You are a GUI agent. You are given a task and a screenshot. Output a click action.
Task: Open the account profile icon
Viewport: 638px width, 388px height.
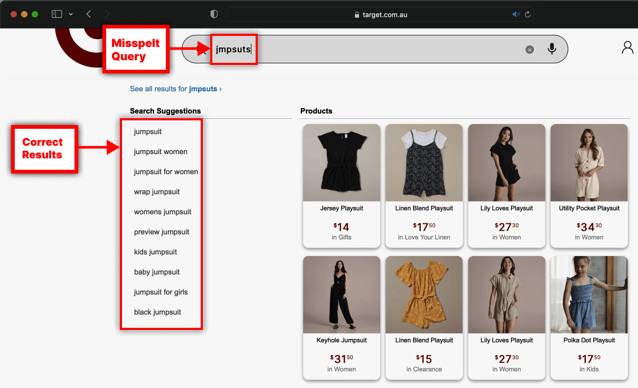coord(627,47)
